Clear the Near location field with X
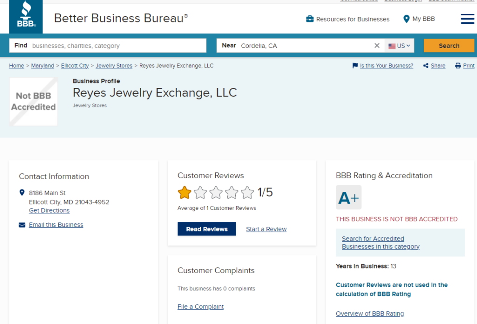 click(376, 46)
